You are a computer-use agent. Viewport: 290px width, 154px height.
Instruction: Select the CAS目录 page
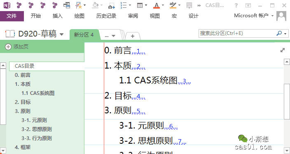tap(47, 66)
